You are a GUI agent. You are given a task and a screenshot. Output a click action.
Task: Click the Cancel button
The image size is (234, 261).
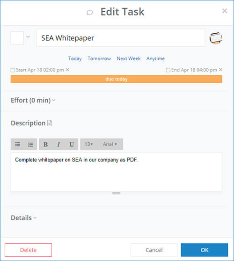154,250
